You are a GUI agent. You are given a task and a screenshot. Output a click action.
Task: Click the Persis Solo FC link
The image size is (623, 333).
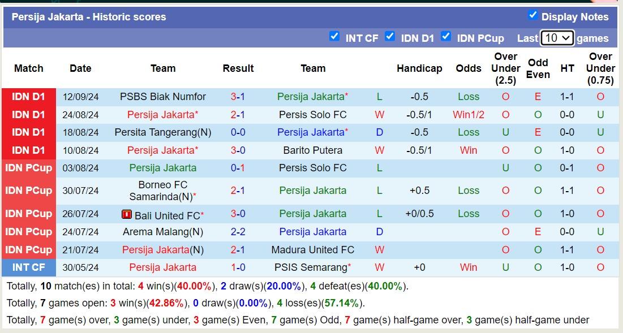pos(312,114)
